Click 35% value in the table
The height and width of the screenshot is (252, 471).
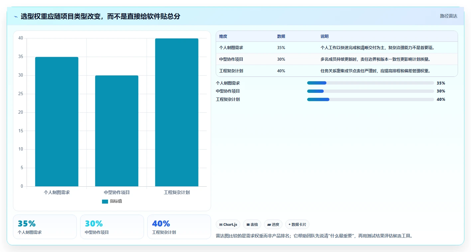(281, 48)
